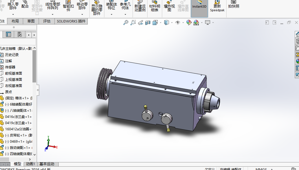Open the Apply Scene dropdown arrow

(x=202, y=23)
